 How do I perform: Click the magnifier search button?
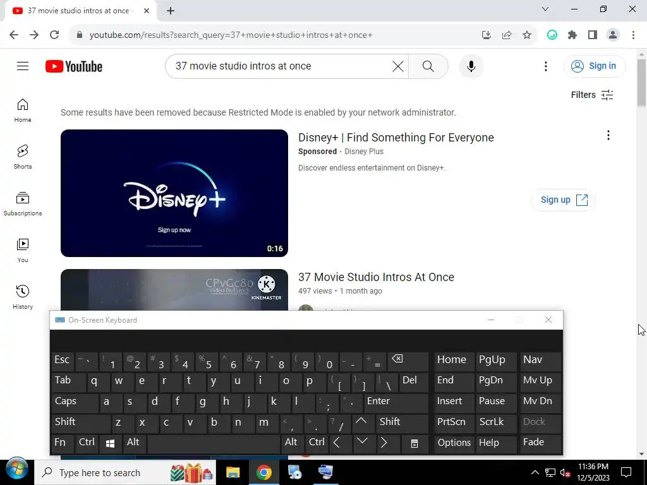428,66
